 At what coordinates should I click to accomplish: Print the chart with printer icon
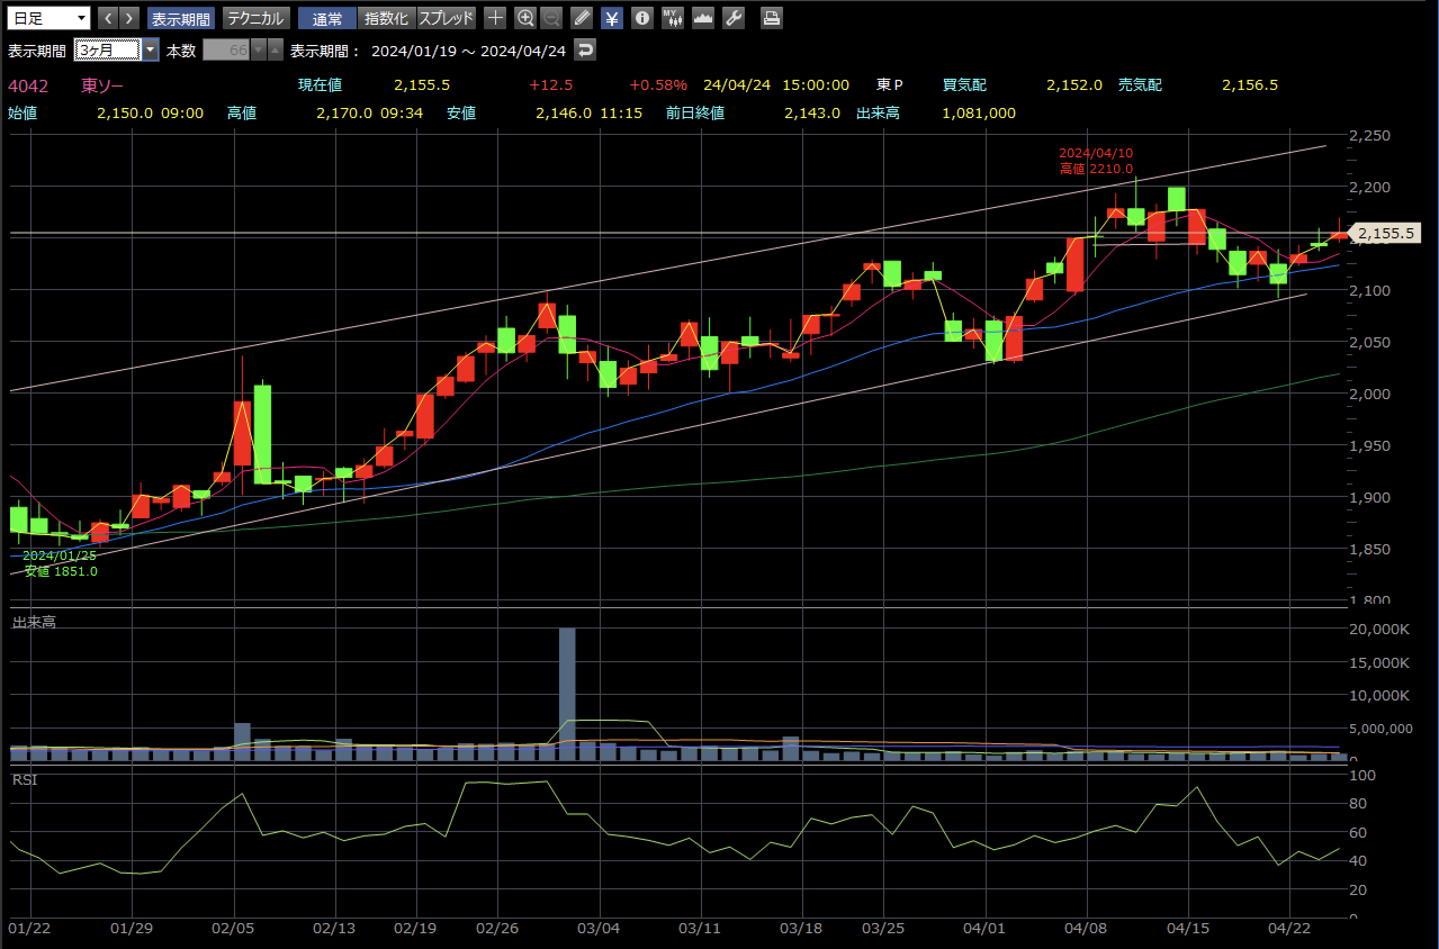(x=771, y=18)
